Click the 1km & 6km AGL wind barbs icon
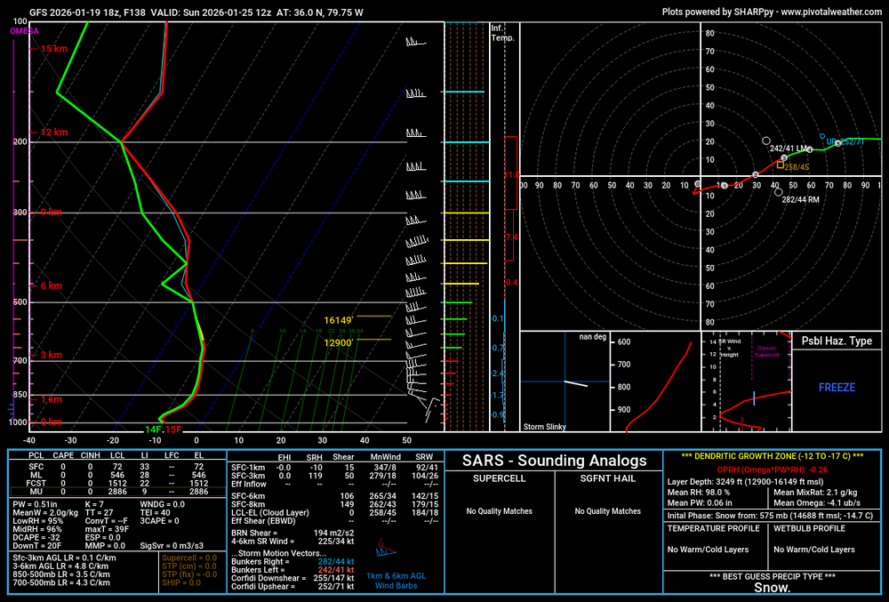The height and width of the screenshot is (602, 889). click(x=387, y=550)
